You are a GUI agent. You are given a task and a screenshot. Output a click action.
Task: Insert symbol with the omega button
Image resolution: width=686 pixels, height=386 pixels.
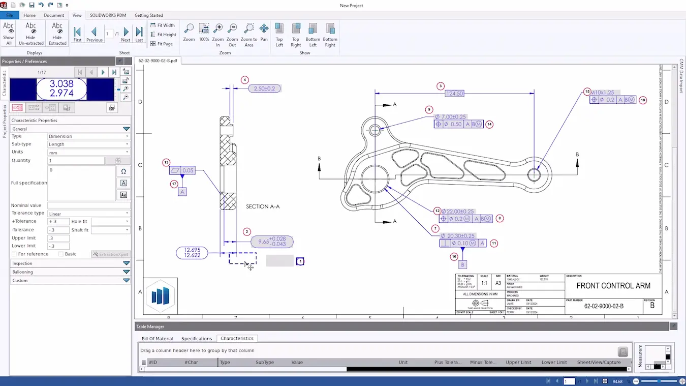(x=123, y=171)
